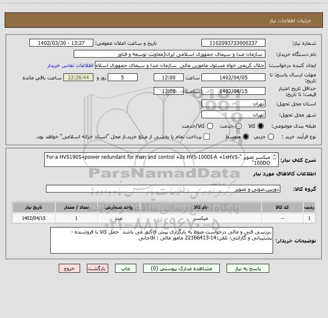This screenshot has width=328, height=318.
Task: Click the واحد شمارش column header
Action: click(118, 207)
